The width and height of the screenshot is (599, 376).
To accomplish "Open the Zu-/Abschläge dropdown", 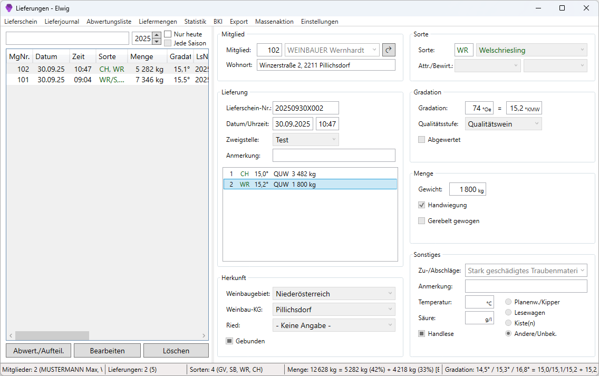I will pyautogui.click(x=526, y=270).
